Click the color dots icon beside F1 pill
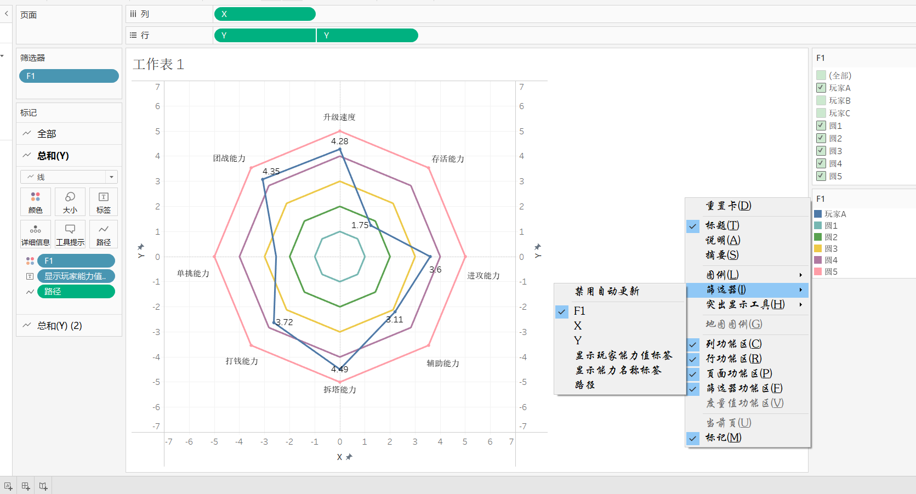This screenshot has width=916, height=494. pos(30,261)
